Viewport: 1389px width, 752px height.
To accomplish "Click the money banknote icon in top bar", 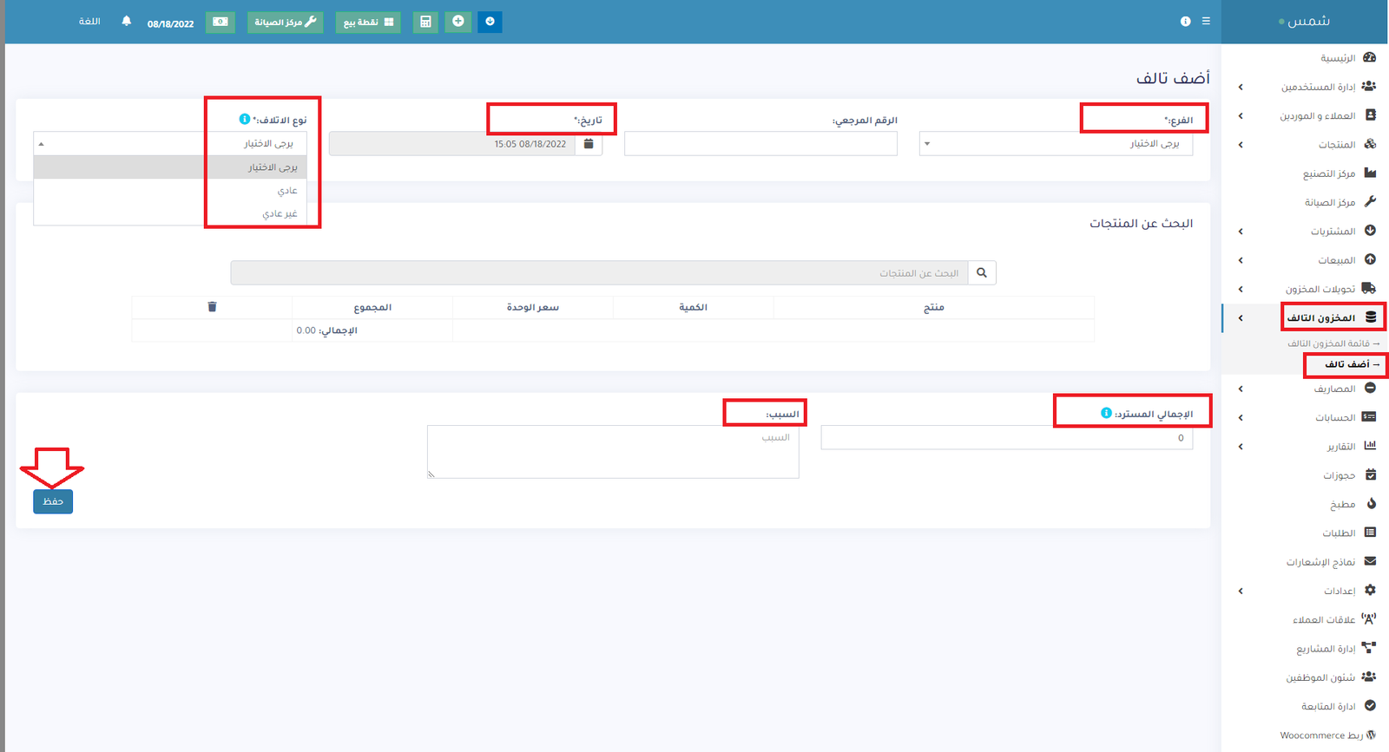I will point(221,22).
